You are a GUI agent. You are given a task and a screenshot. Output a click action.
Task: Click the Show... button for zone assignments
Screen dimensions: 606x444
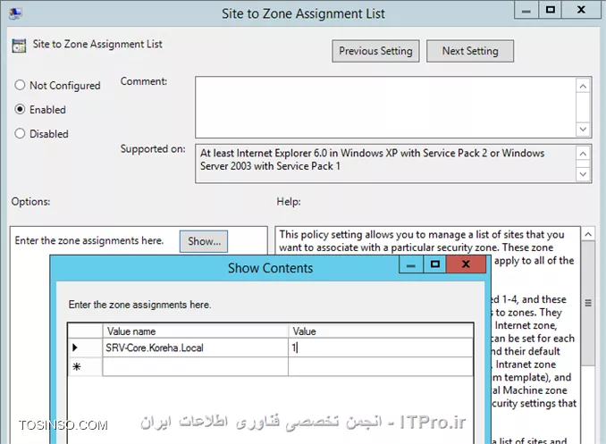(x=204, y=241)
